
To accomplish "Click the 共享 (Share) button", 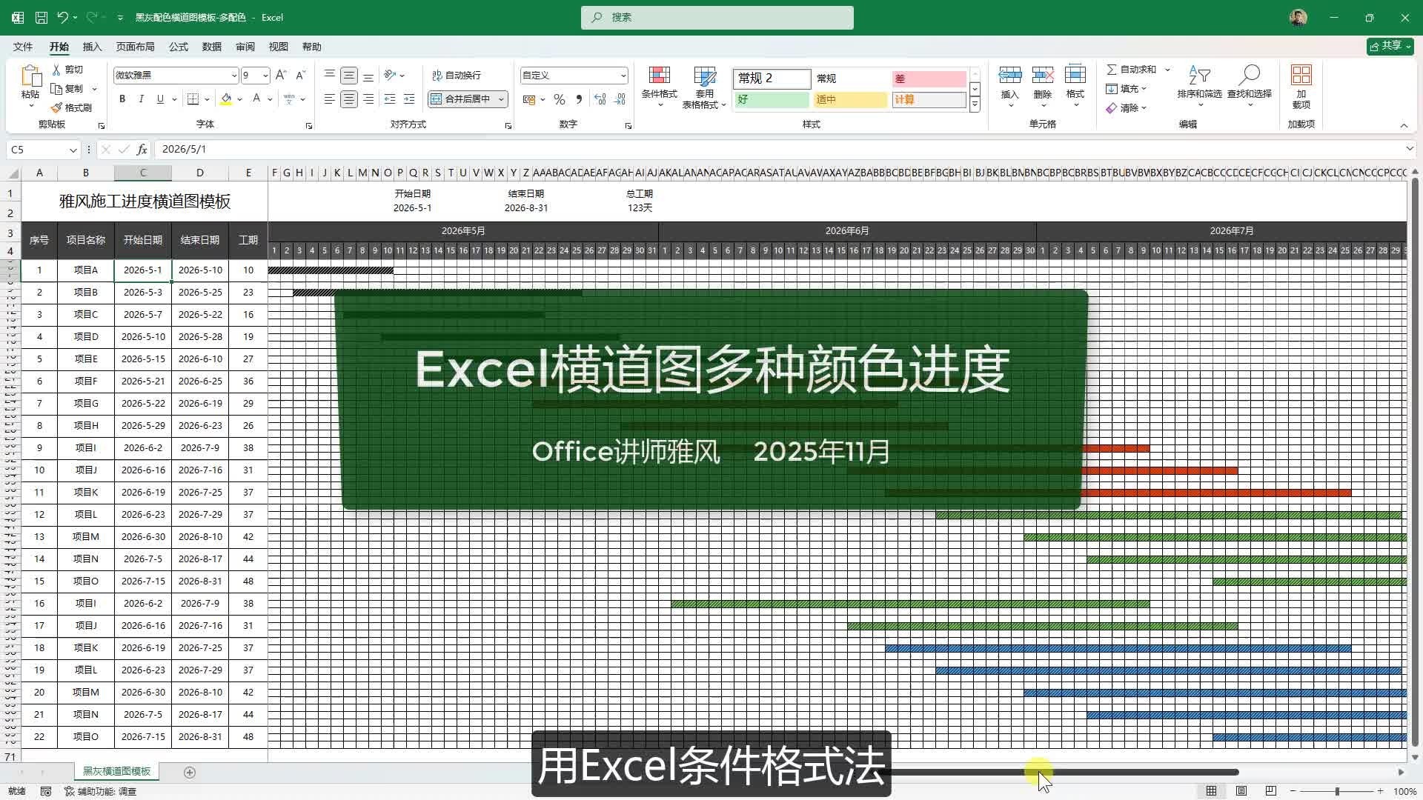I will [x=1389, y=45].
